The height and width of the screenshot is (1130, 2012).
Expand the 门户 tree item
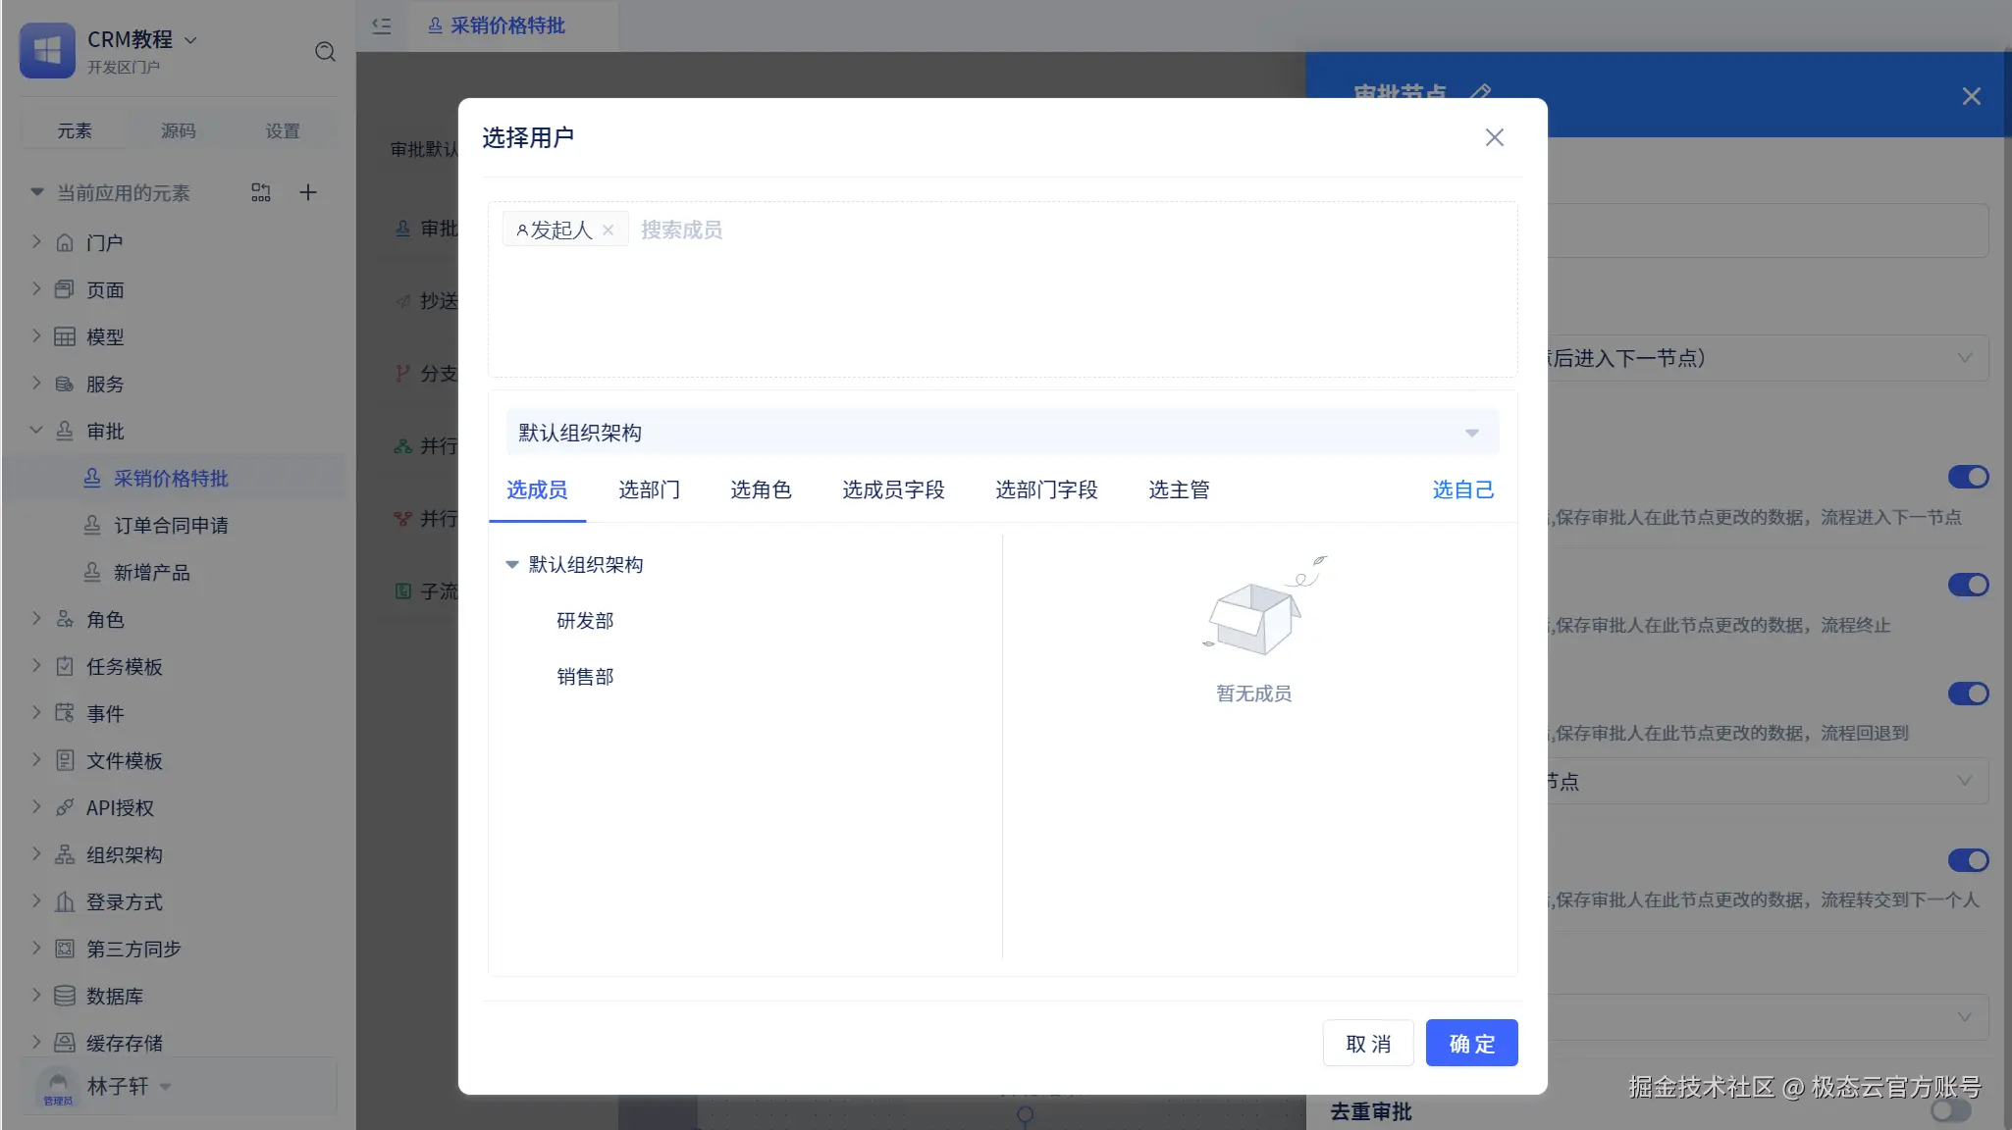click(36, 241)
